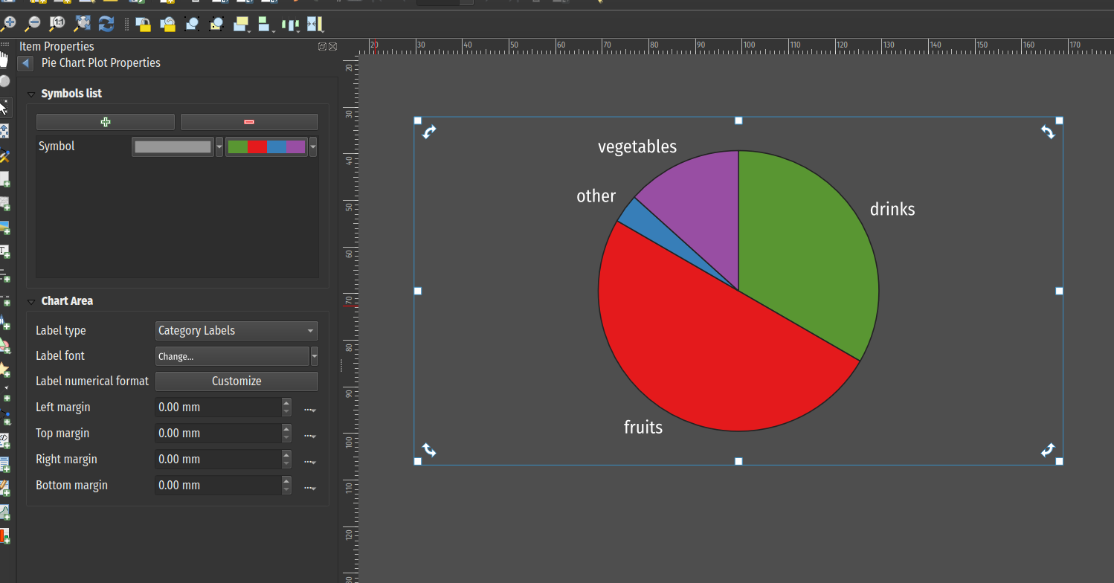Image resolution: width=1114 pixels, height=583 pixels.
Task: Click the Zoom Full icon
Action: (x=82, y=24)
